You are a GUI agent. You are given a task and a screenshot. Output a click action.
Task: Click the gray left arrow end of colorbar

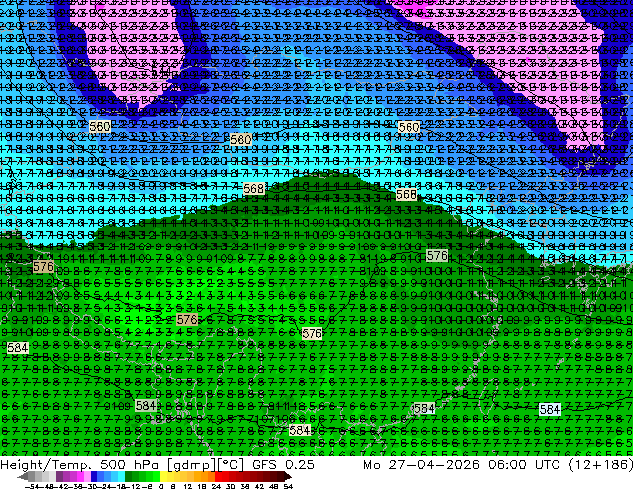coord(23,477)
